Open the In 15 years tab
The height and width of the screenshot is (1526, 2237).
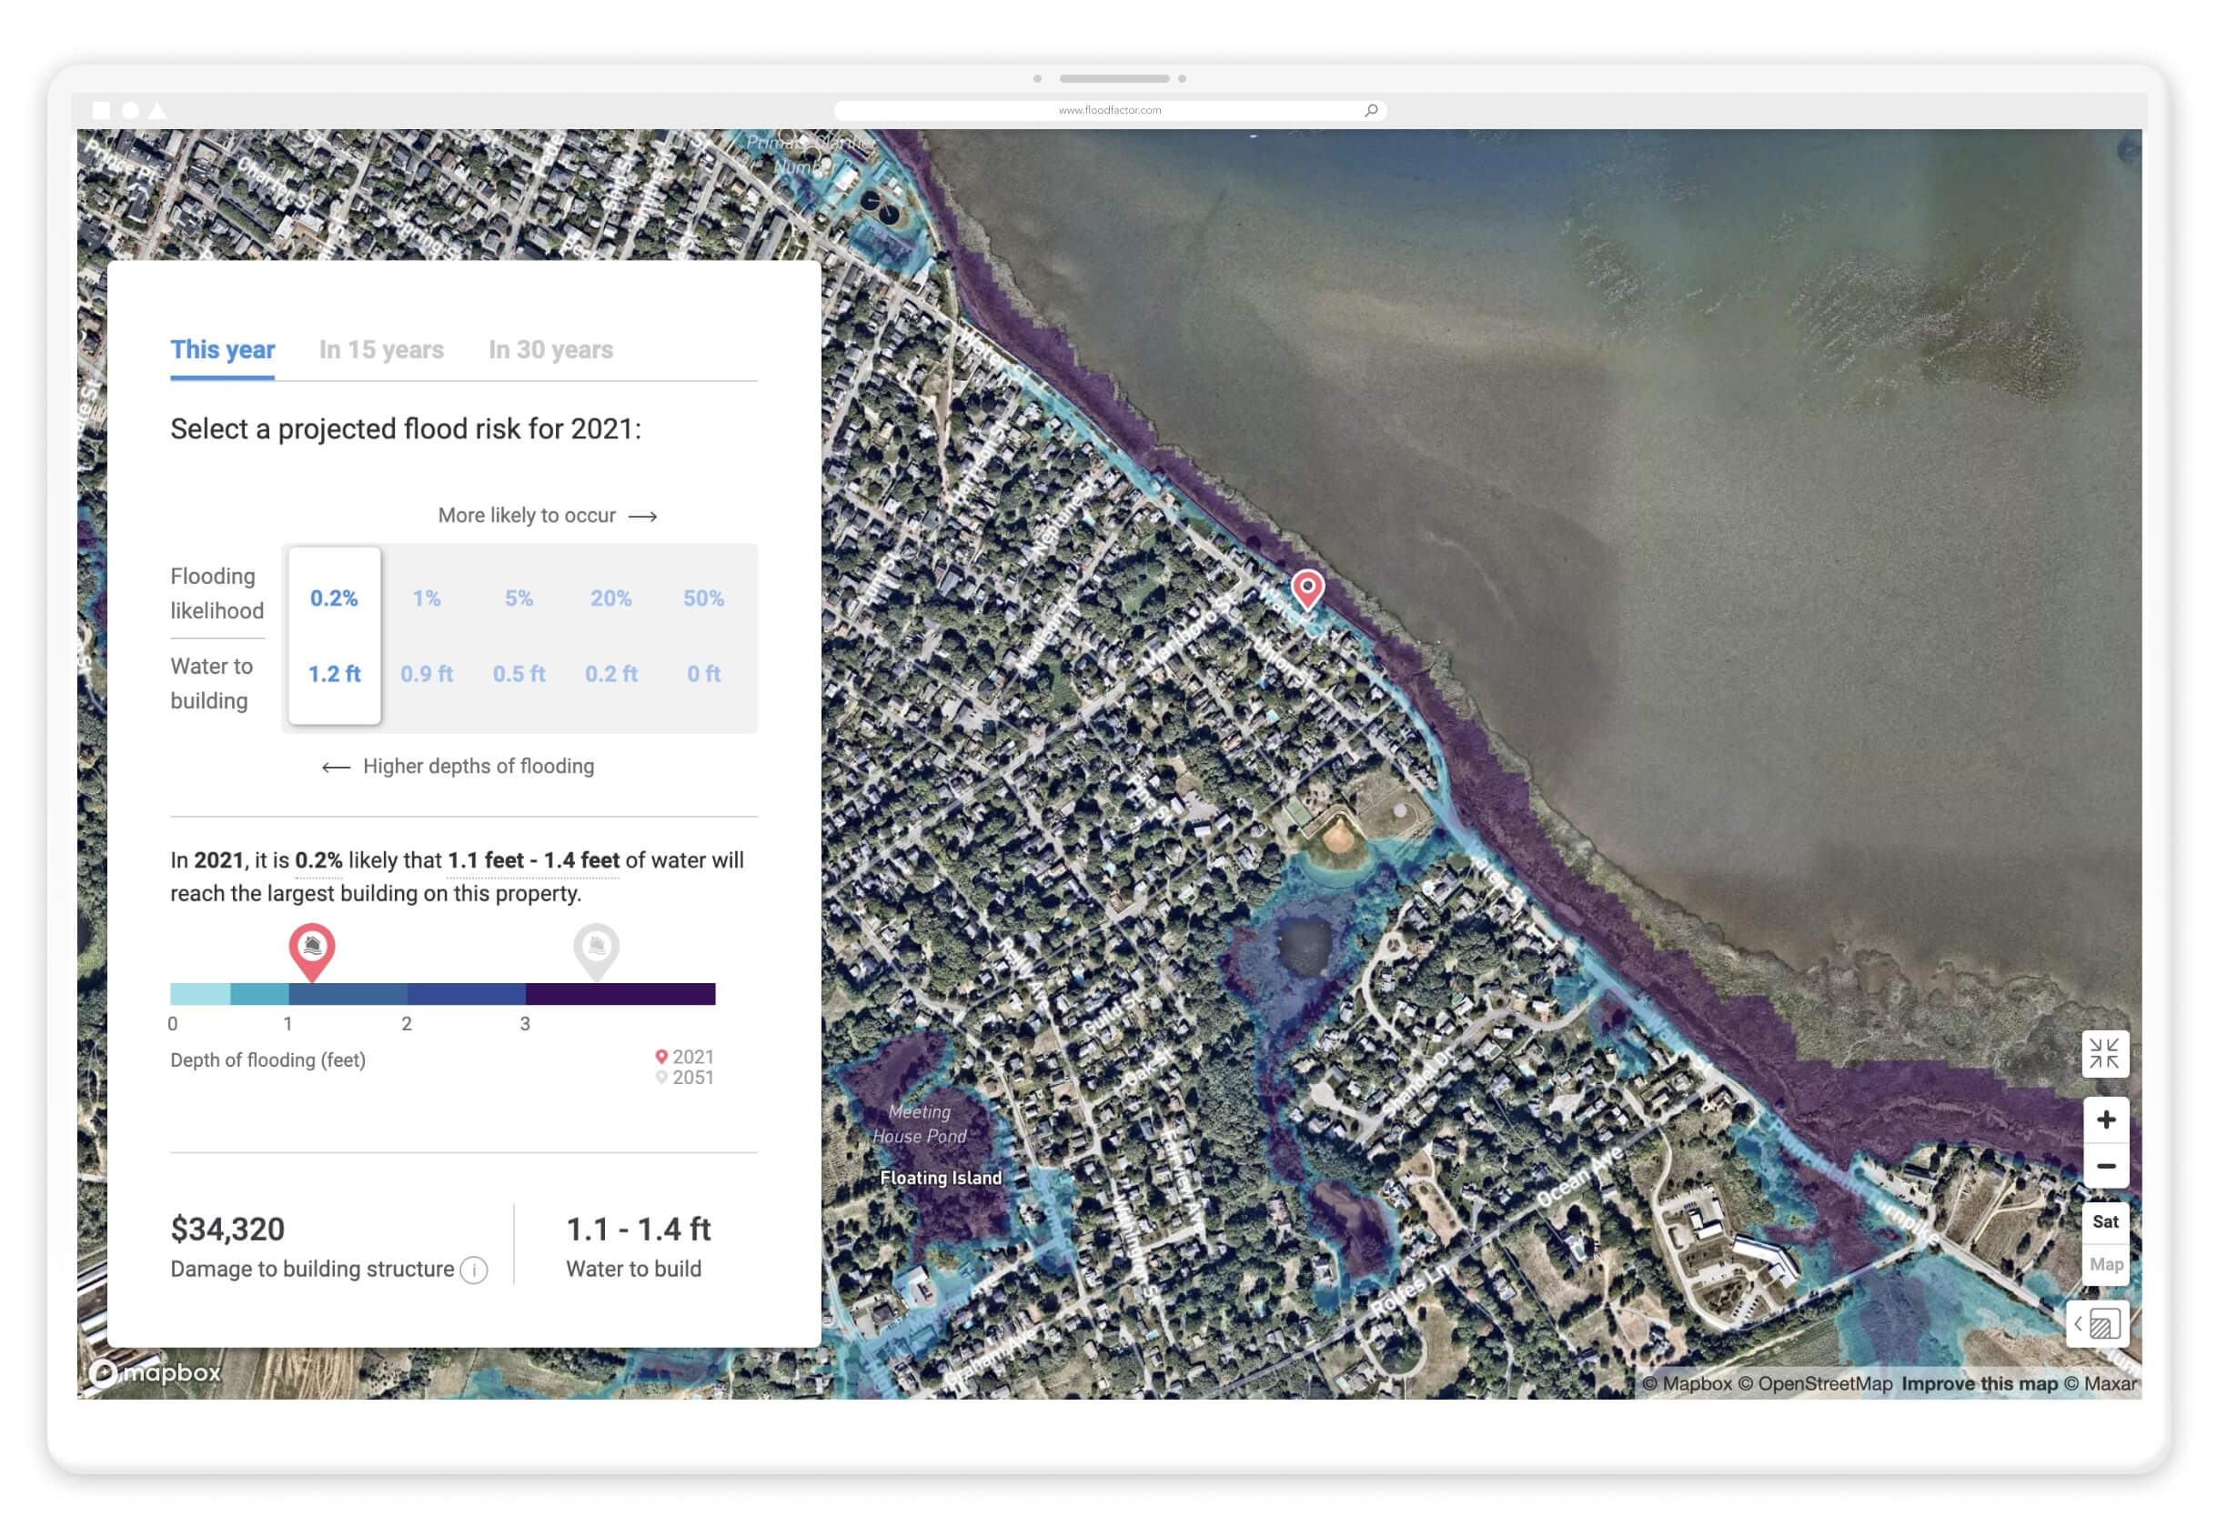click(381, 349)
